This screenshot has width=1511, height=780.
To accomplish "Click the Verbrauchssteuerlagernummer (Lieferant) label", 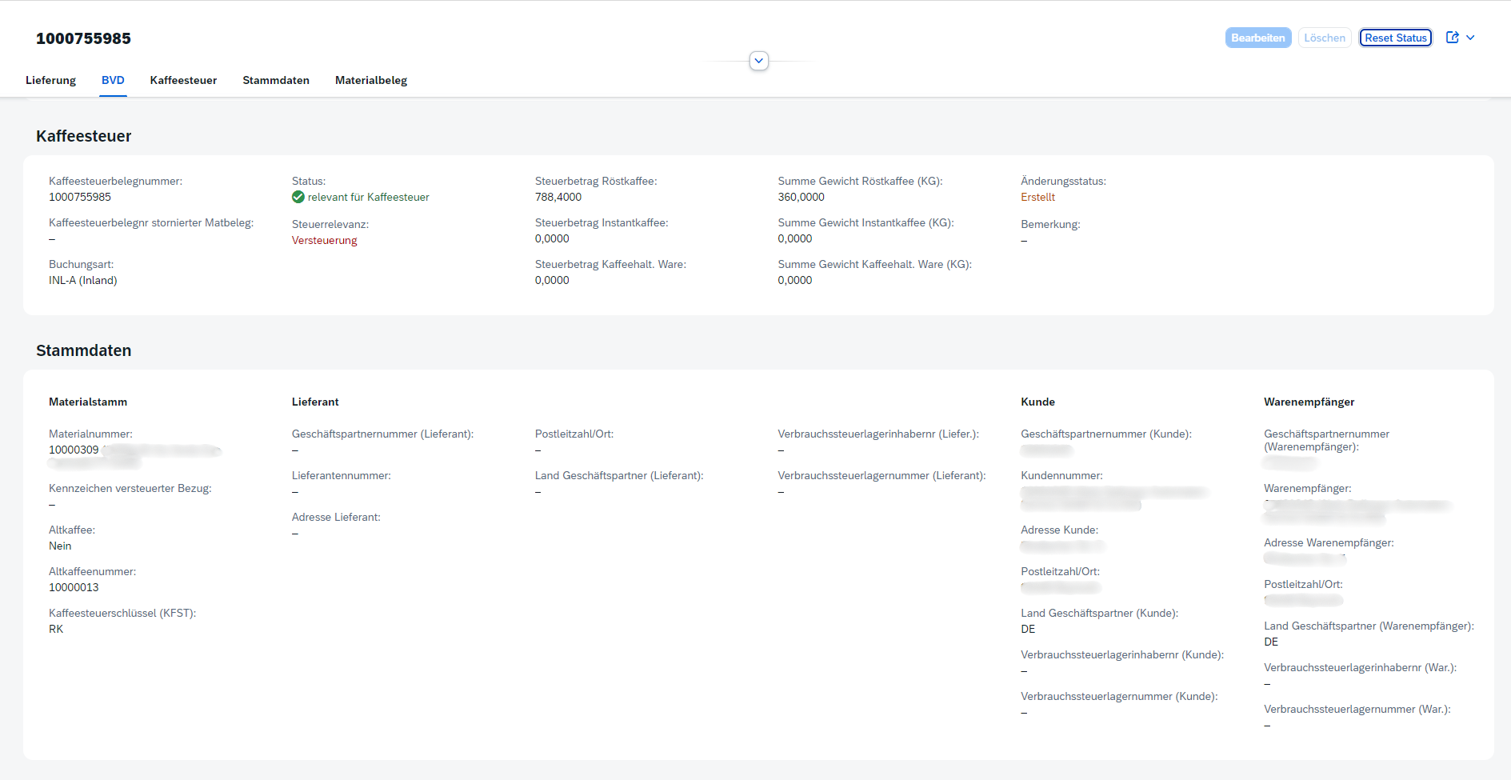I will [x=881, y=475].
